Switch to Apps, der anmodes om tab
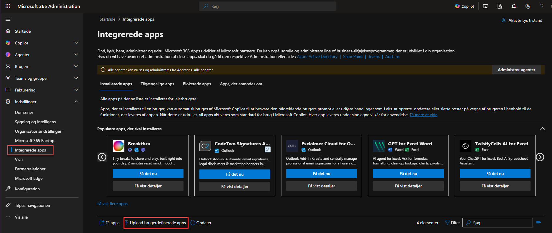 pos(241,84)
